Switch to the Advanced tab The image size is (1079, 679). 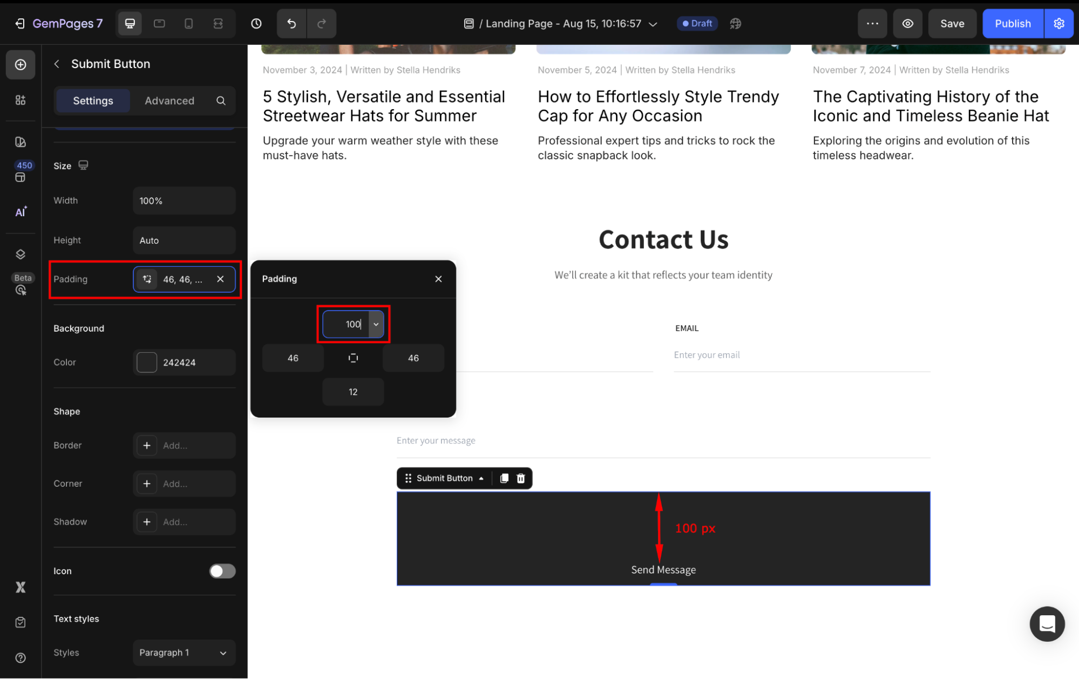click(x=169, y=100)
